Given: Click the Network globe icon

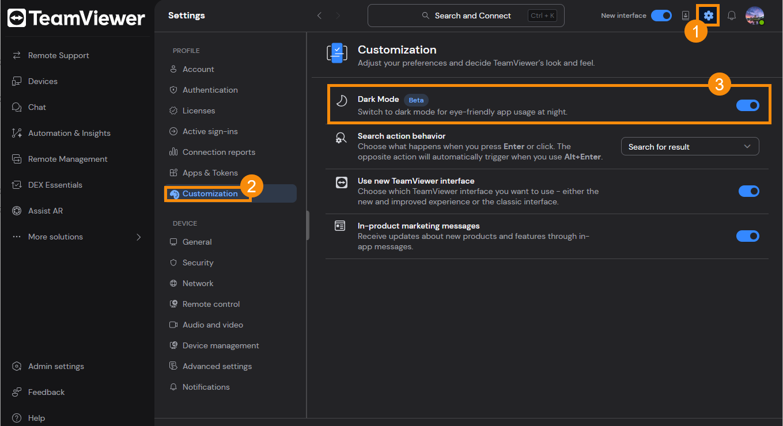Looking at the screenshot, I should click(173, 283).
